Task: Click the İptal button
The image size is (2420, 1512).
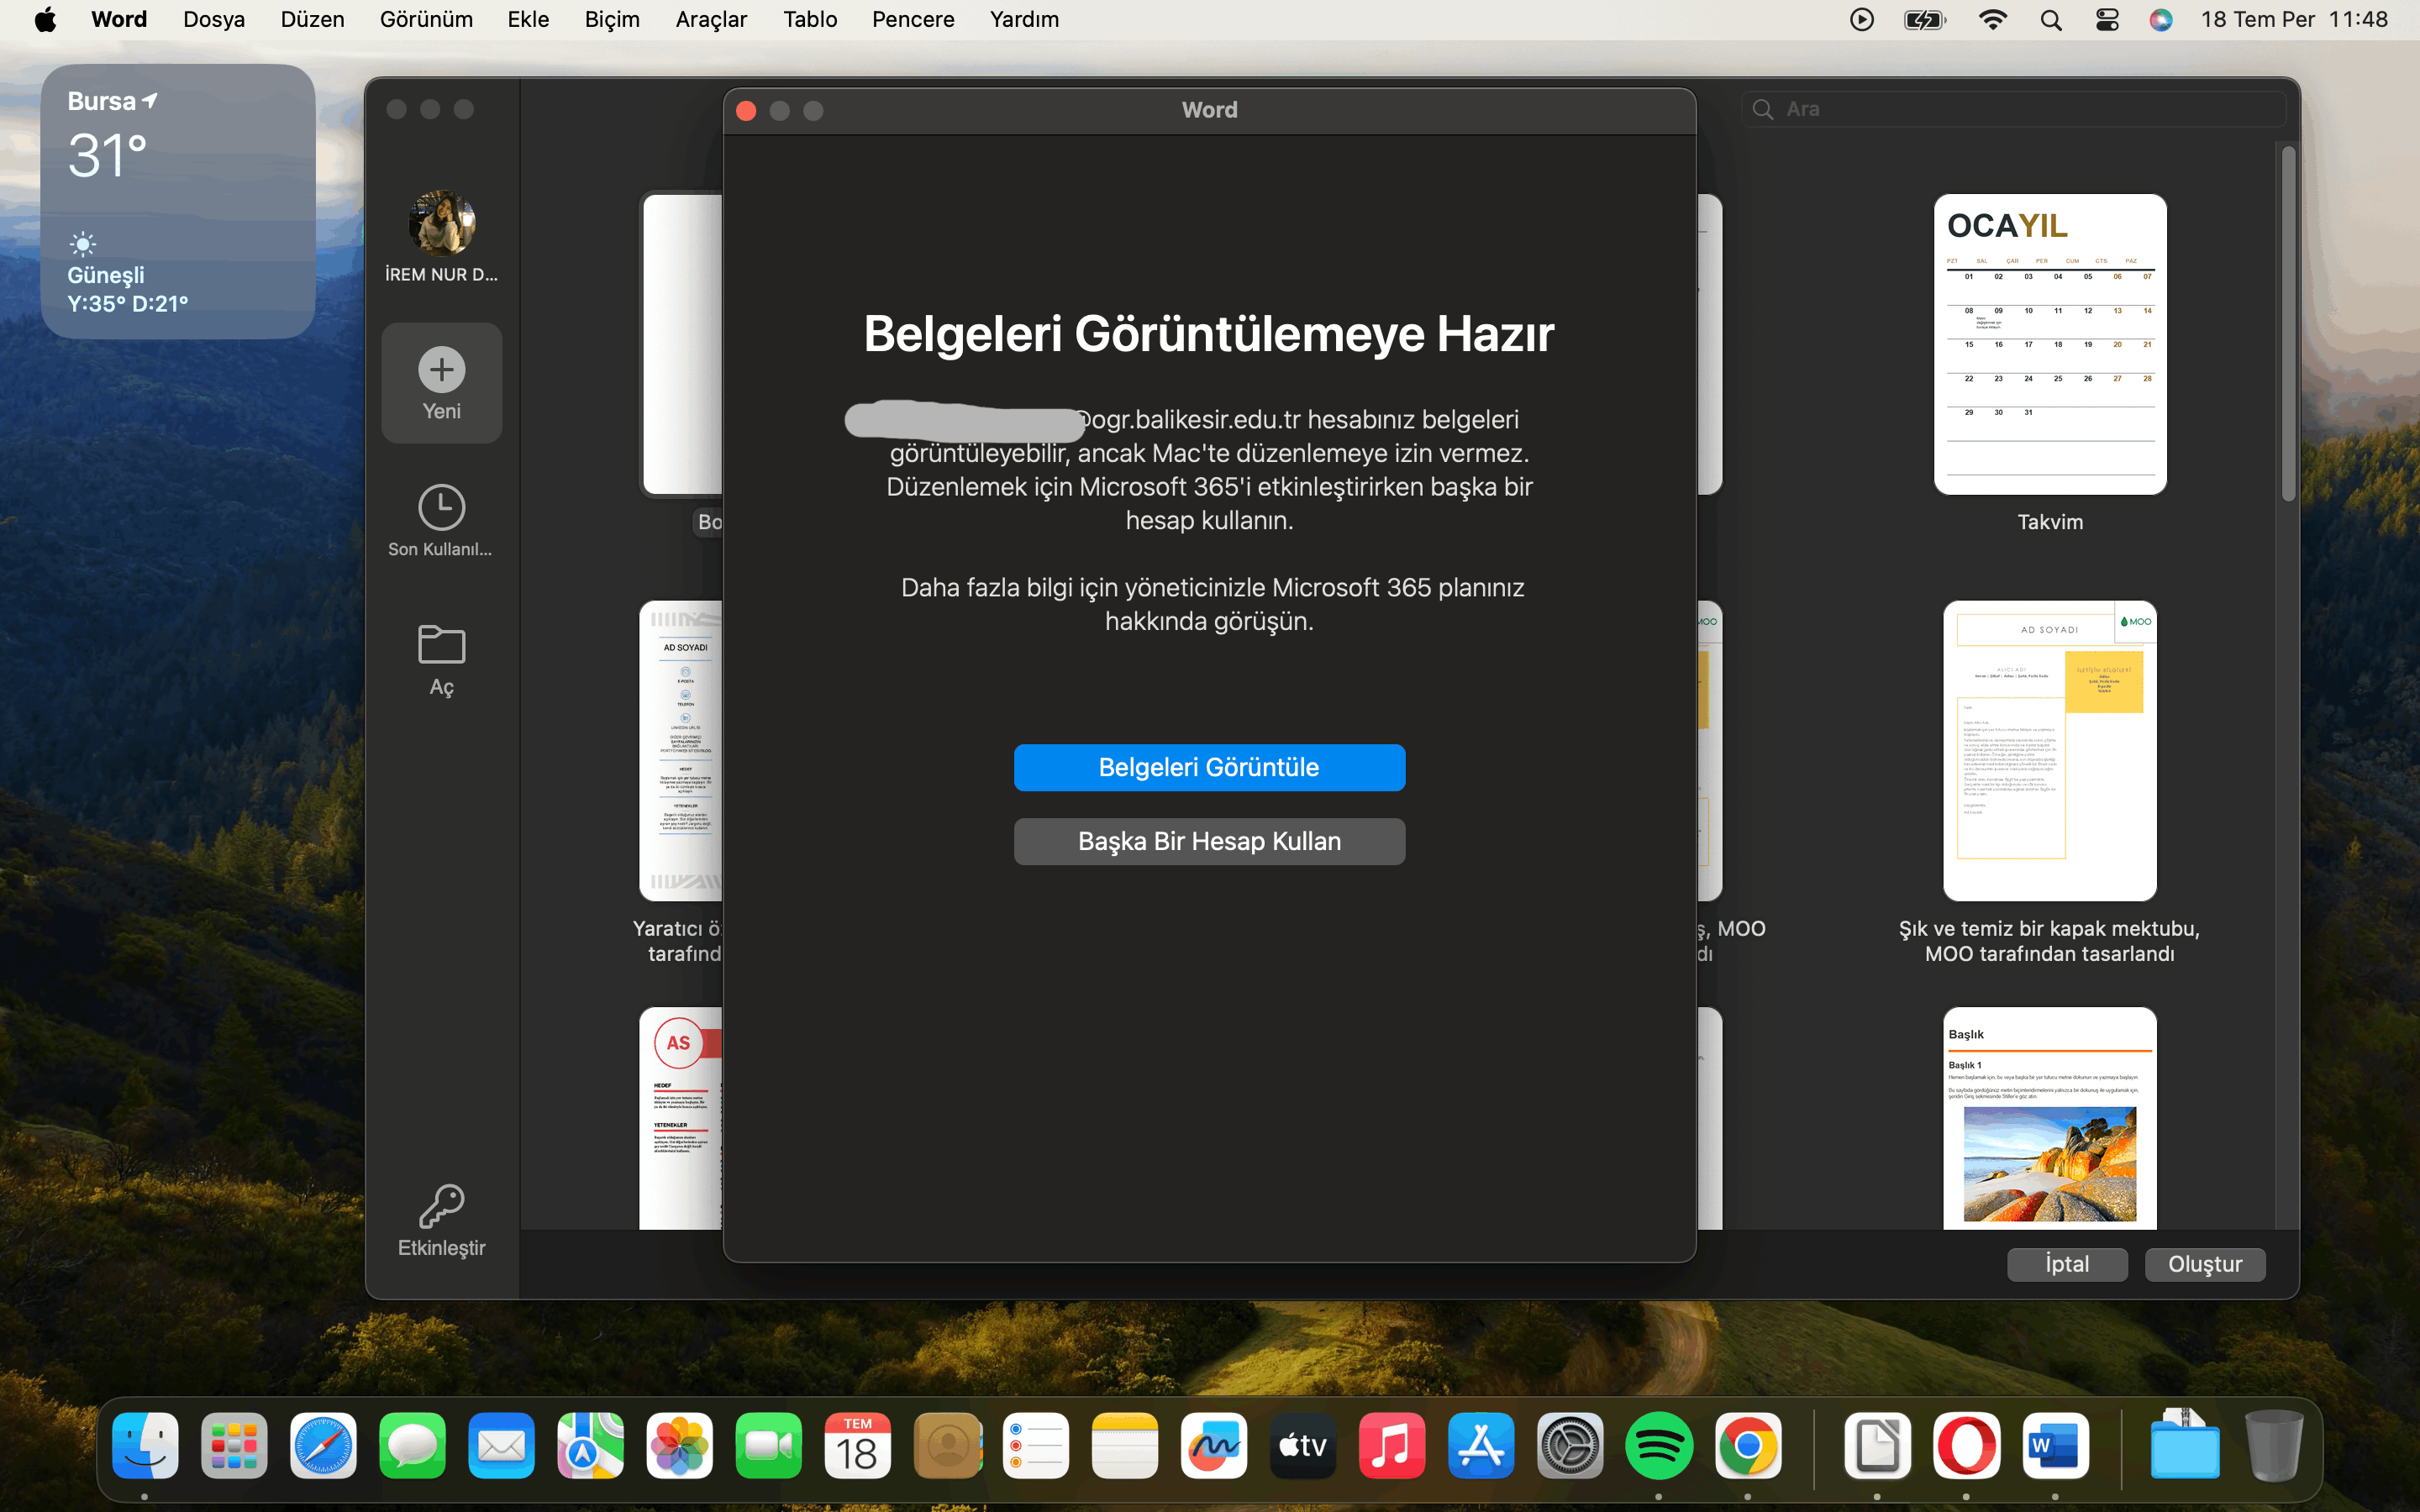Action: [2067, 1264]
